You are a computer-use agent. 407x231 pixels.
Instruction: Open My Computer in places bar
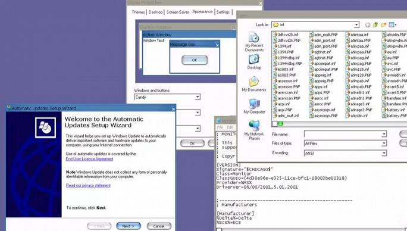coord(254,107)
